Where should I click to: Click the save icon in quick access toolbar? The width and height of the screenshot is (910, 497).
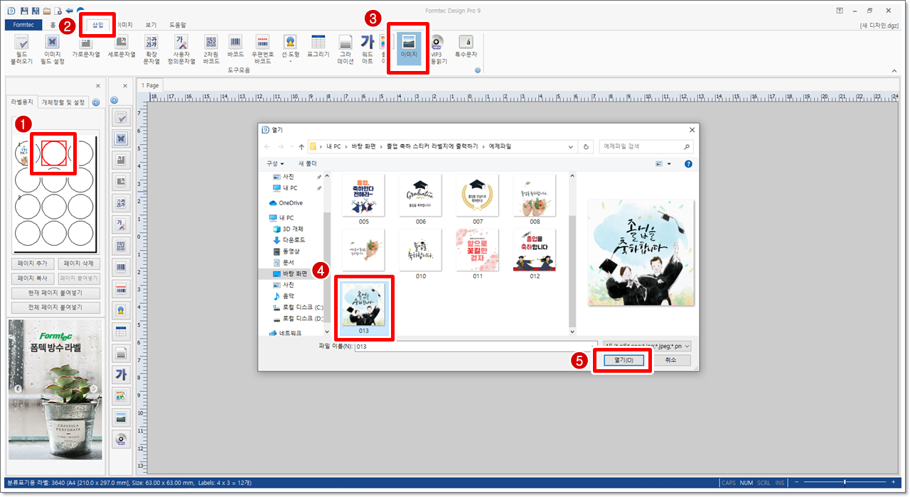24,11
